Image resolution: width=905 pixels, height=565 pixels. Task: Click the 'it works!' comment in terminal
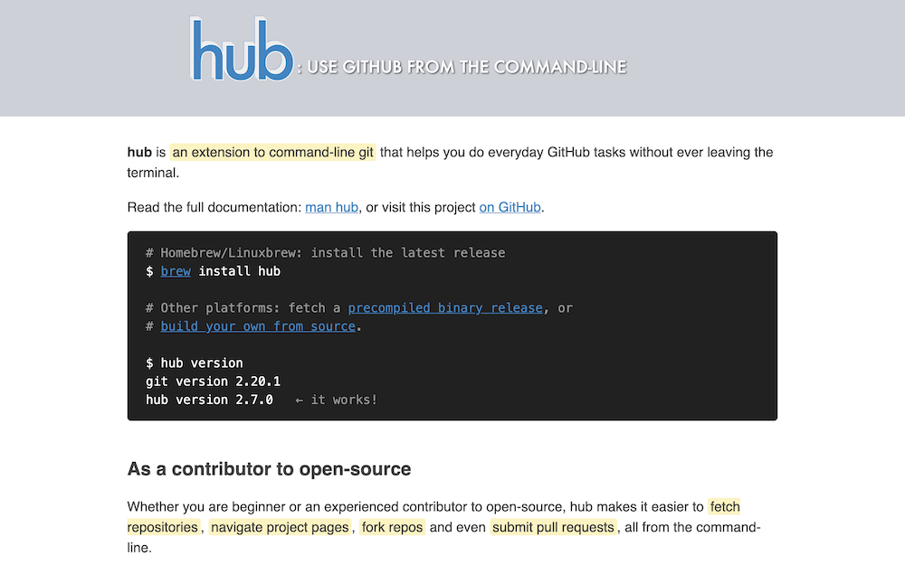point(344,400)
